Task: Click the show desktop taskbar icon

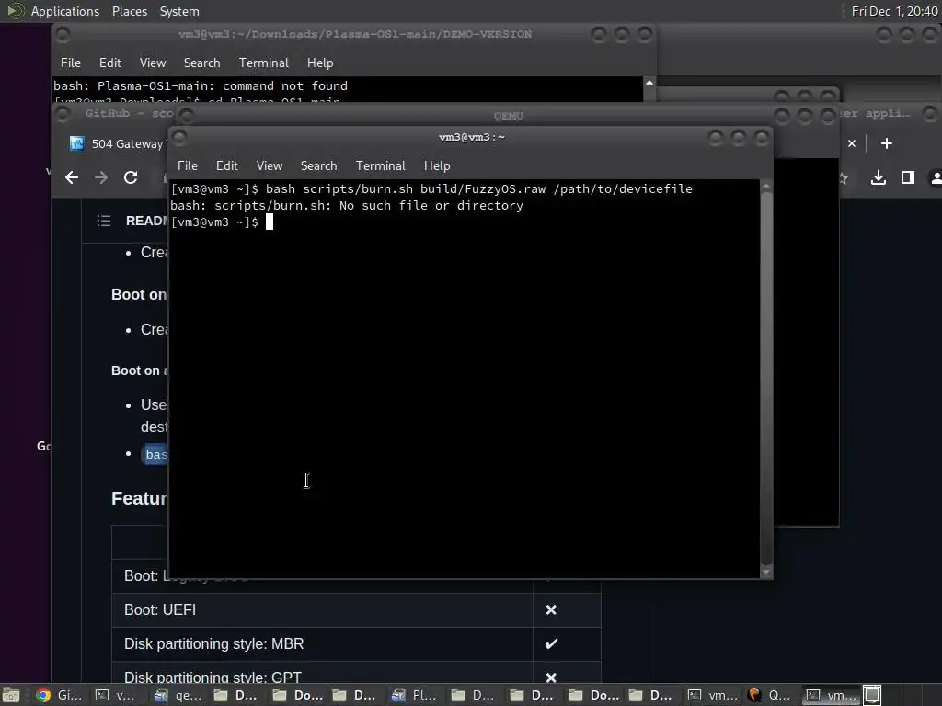Action: point(11,695)
